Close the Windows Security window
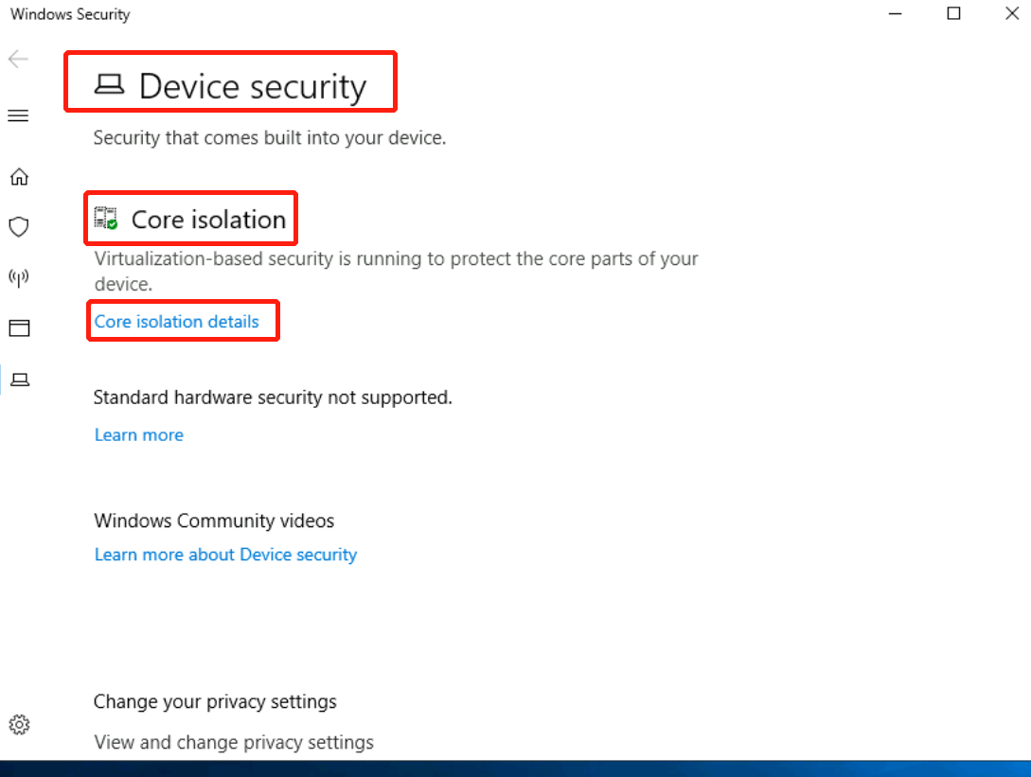 1009,14
